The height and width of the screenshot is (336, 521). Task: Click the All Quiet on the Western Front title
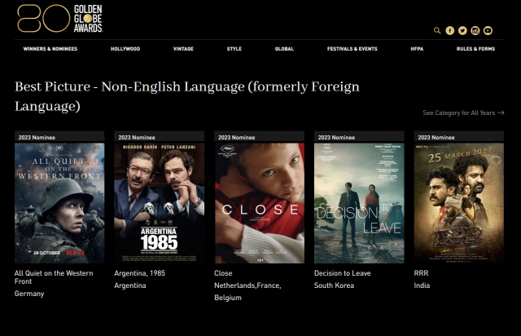pos(54,277)
